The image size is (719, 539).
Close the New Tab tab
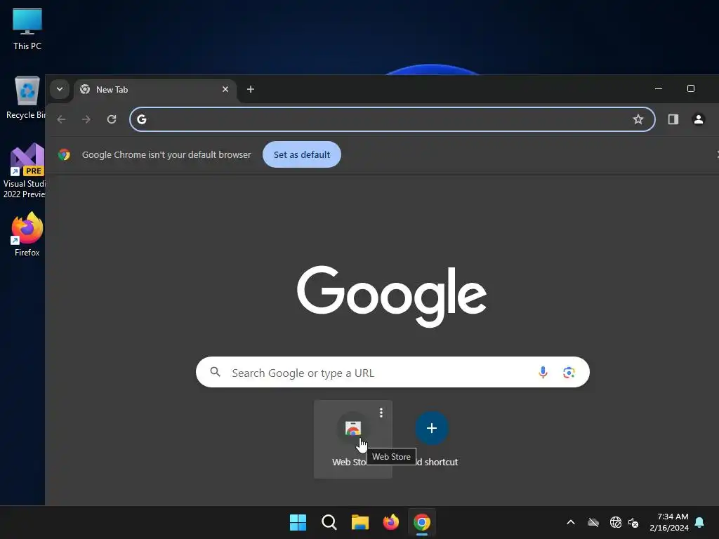click(225, 89)
